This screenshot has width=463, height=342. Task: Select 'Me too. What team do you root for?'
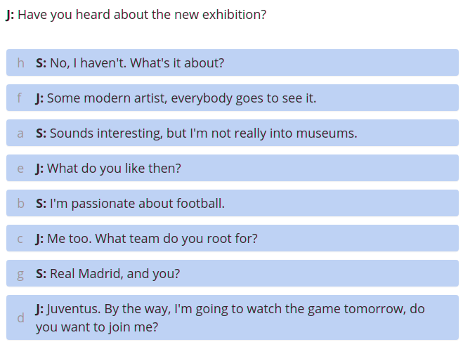[233, 238]
